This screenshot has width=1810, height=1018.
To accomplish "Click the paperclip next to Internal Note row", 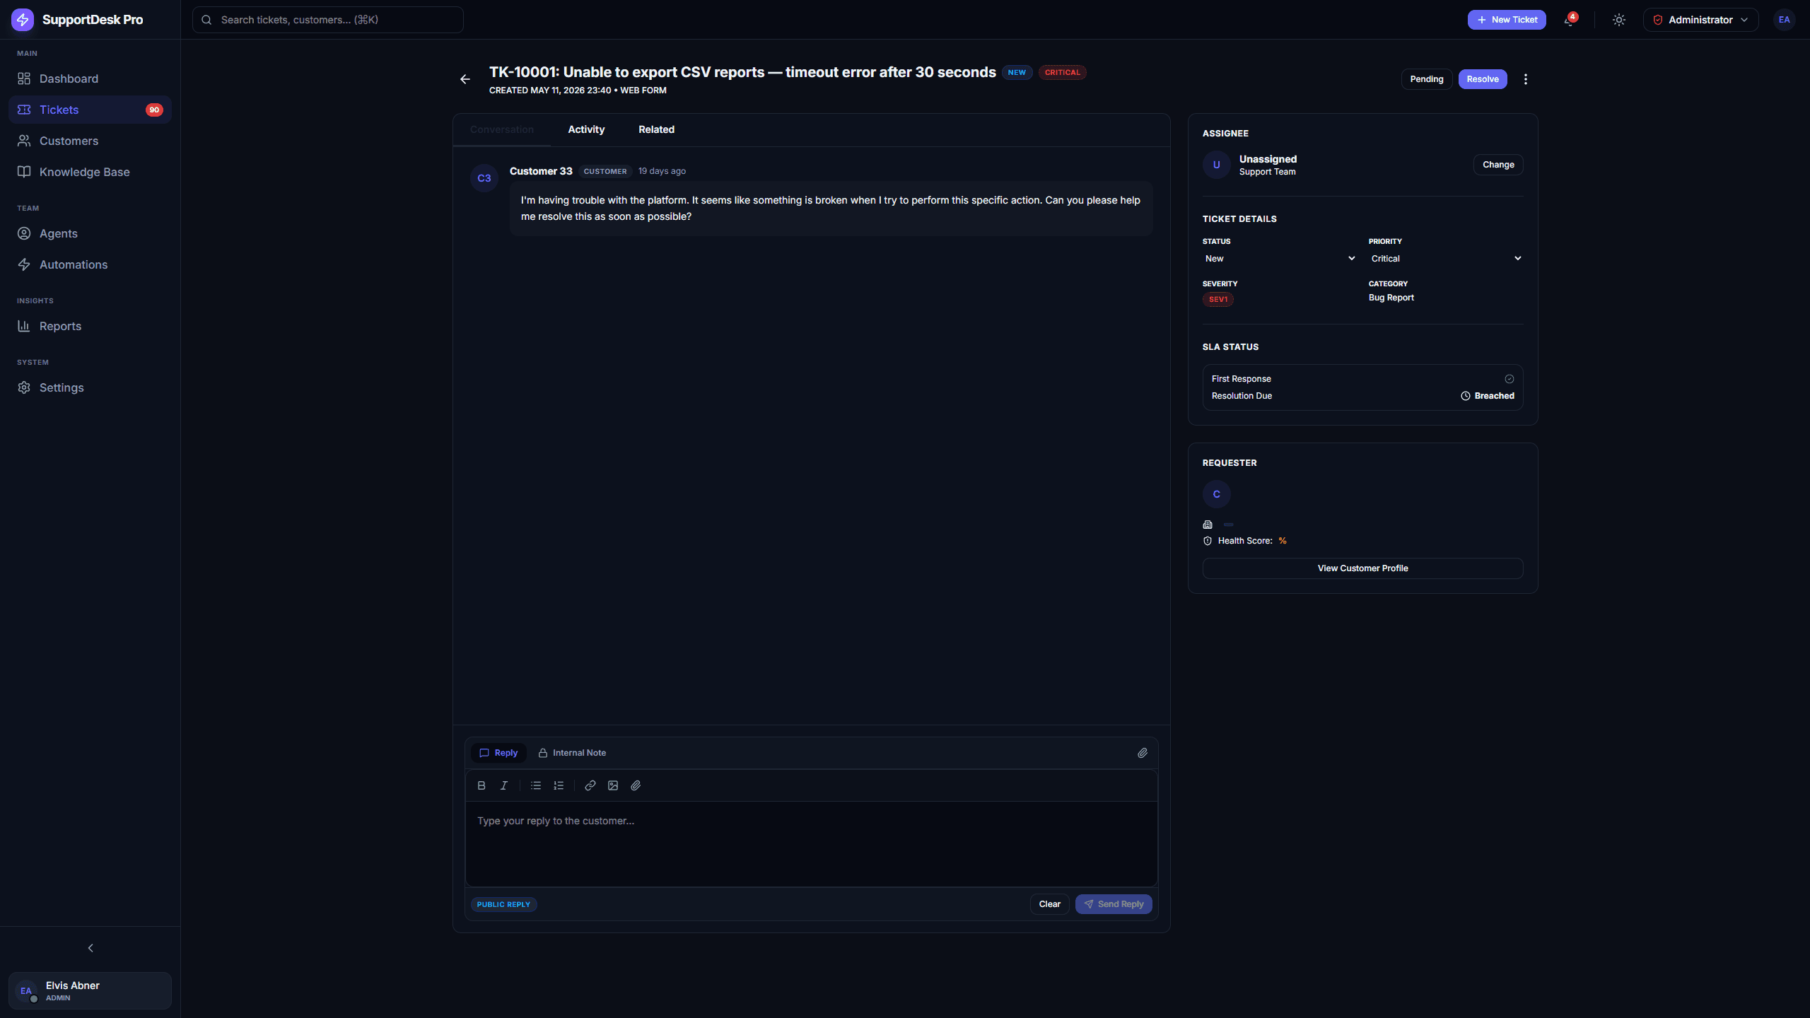I will coord(1143,753).
